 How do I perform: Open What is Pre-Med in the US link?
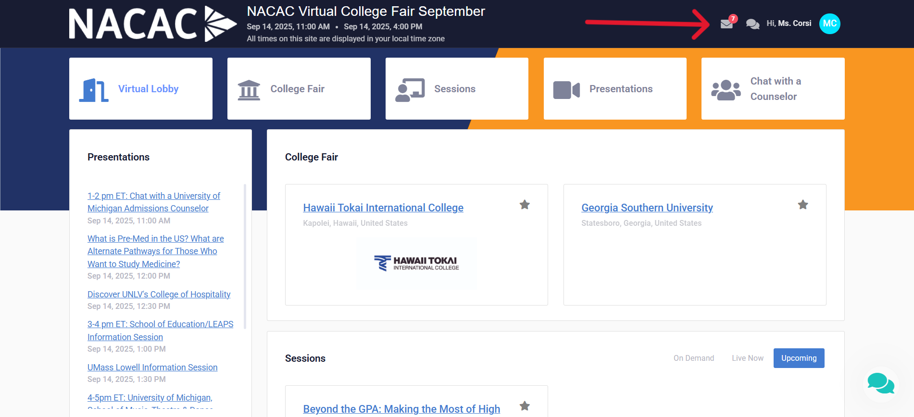coord(156,251)
